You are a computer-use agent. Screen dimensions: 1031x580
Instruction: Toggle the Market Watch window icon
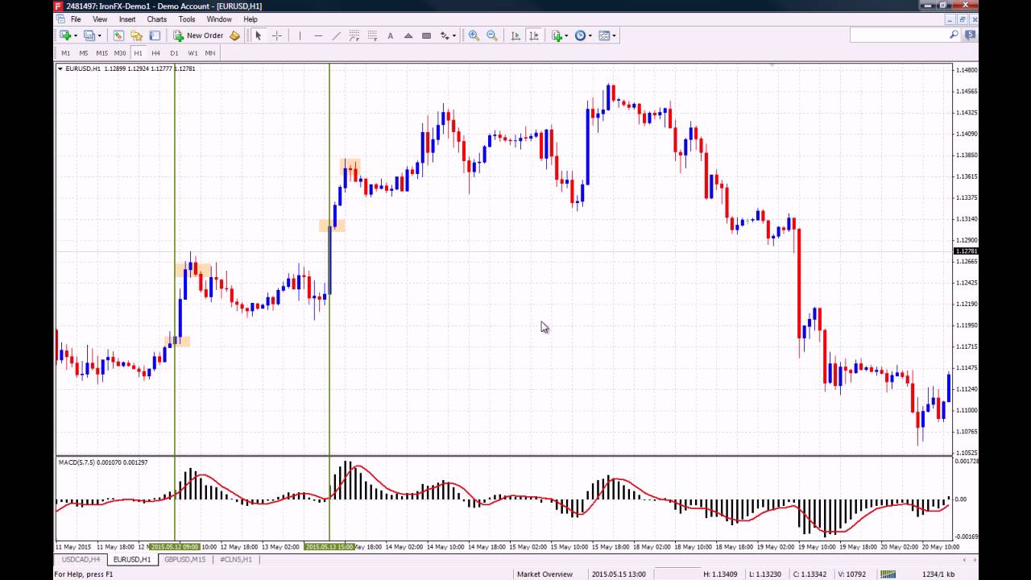pyautogui.click(x=118, y=35)
